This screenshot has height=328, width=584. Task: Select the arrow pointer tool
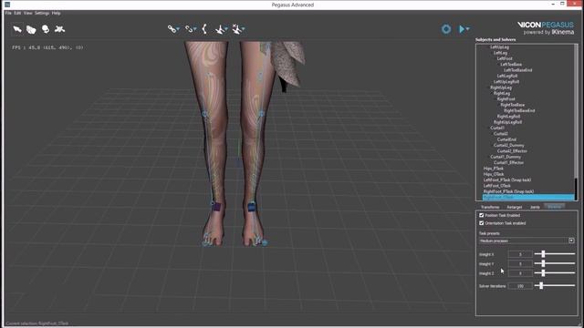coord(17,29)
